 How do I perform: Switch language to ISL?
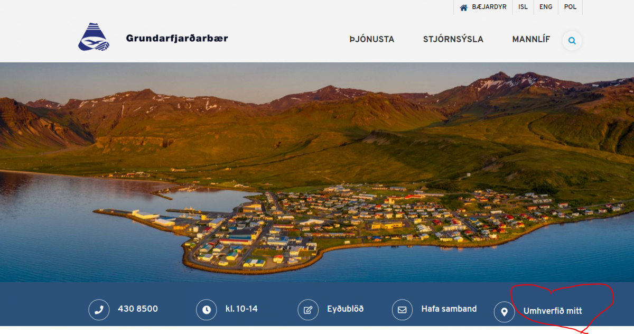523,7
